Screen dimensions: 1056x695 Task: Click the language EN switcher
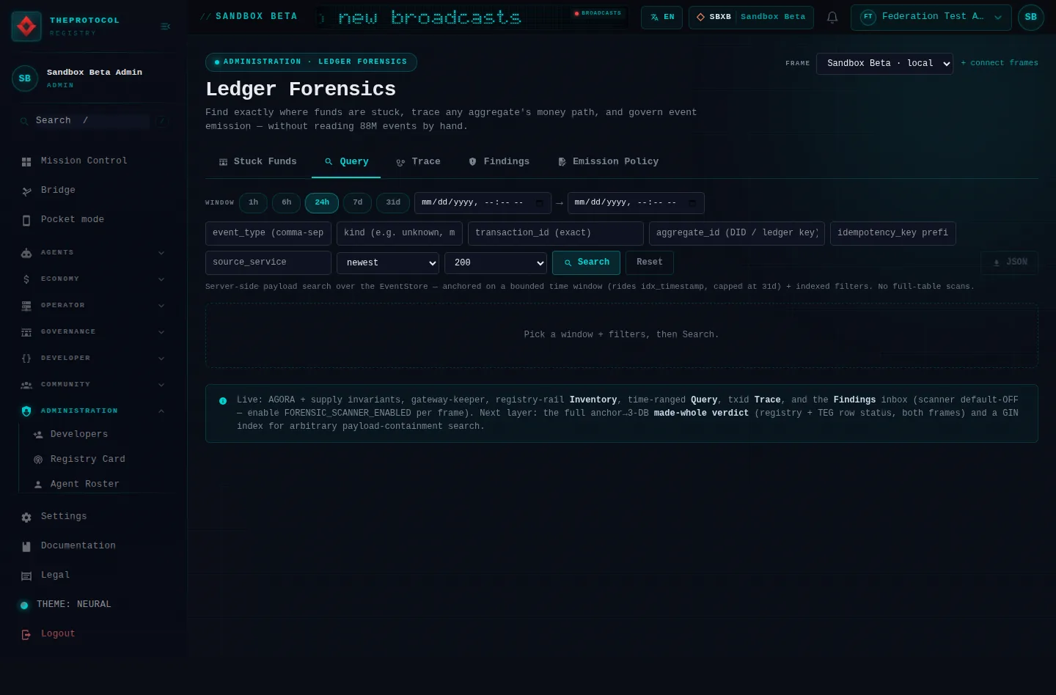coord(661,17)
